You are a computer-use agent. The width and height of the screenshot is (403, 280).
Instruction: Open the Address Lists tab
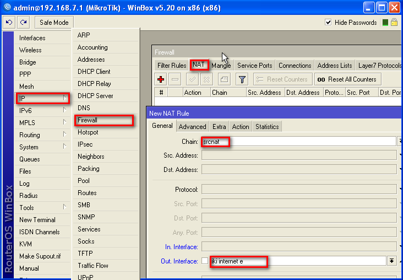pos(335,66)
